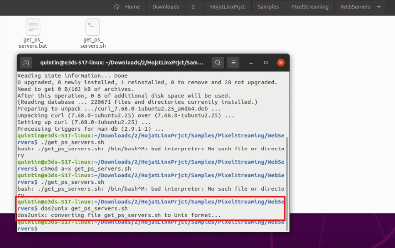The width and height of the screenshot is (395, 248).
Task: Maximize the terminal window
Action: coord(266,63)
